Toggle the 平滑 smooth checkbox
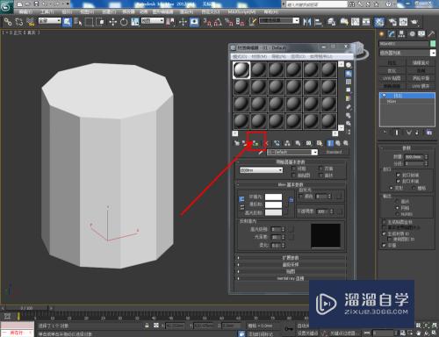The image size is (439, 337). coord(384,245)
